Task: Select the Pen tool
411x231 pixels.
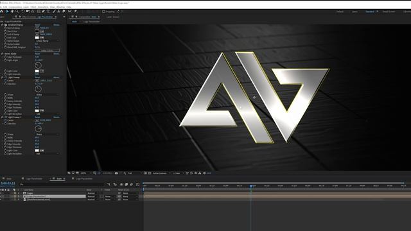Action: pos(43,12)
